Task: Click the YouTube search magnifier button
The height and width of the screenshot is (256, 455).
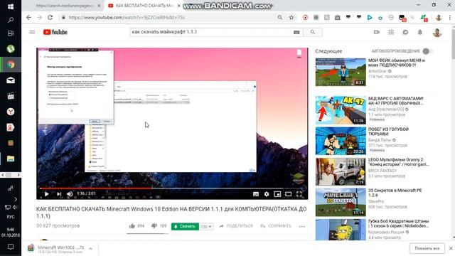Action: (313, 32)
